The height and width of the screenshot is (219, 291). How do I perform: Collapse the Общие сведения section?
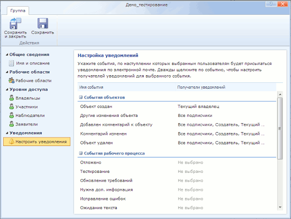pyautogui.click(x=7, y=55)
